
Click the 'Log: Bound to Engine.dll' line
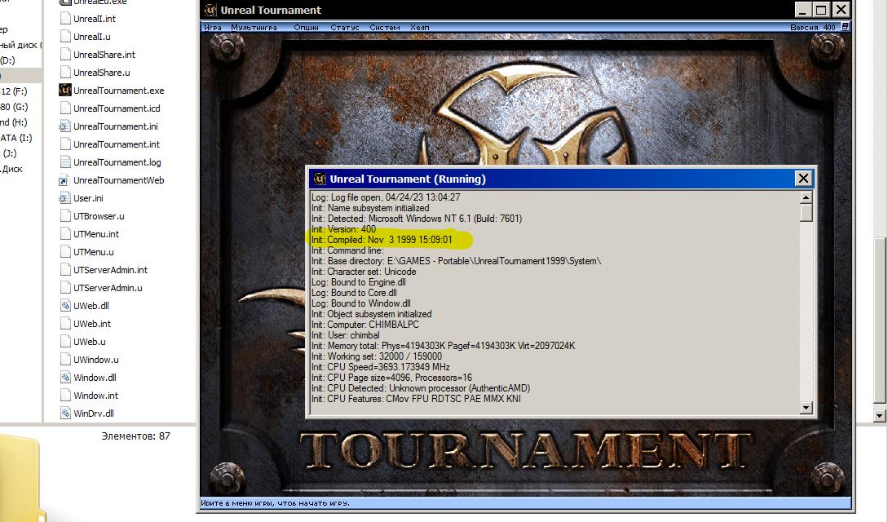coord(359,282)
